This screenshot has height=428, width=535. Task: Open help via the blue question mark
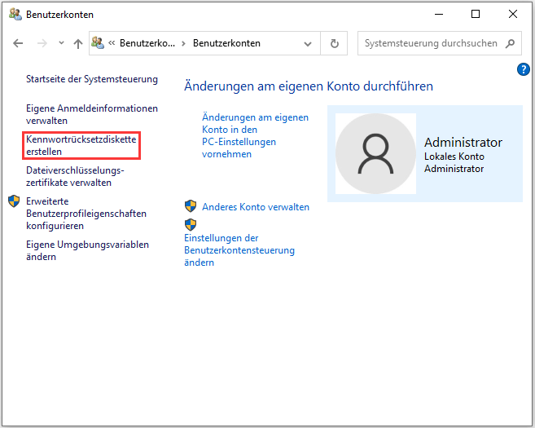click(x=524, y=69)
